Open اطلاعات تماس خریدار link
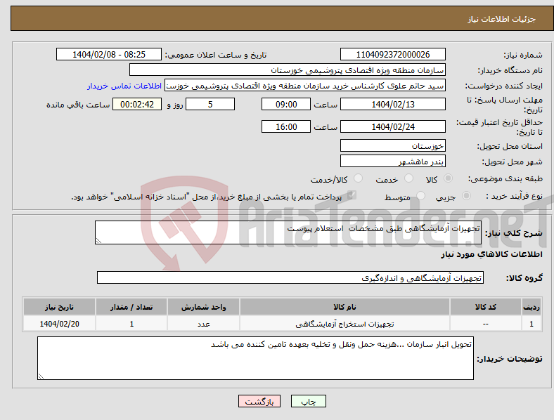This screenshot has width=554, height=420. 124,86
